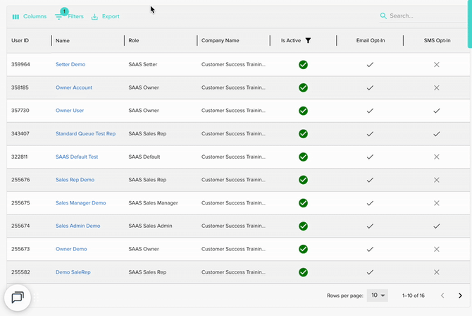This screenshot has height=316, width=472.
Task: Open the Standard Queue Test Rep user
Action: [x=85, y=134]
